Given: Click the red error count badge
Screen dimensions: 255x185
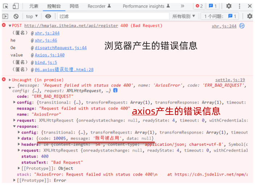Looking at the screenshot, I should pos(199,6).
